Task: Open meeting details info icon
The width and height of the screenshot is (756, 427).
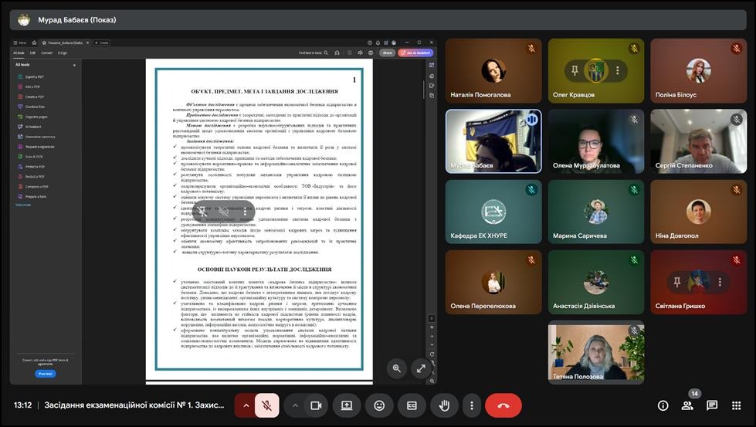Action: point(663,405)
